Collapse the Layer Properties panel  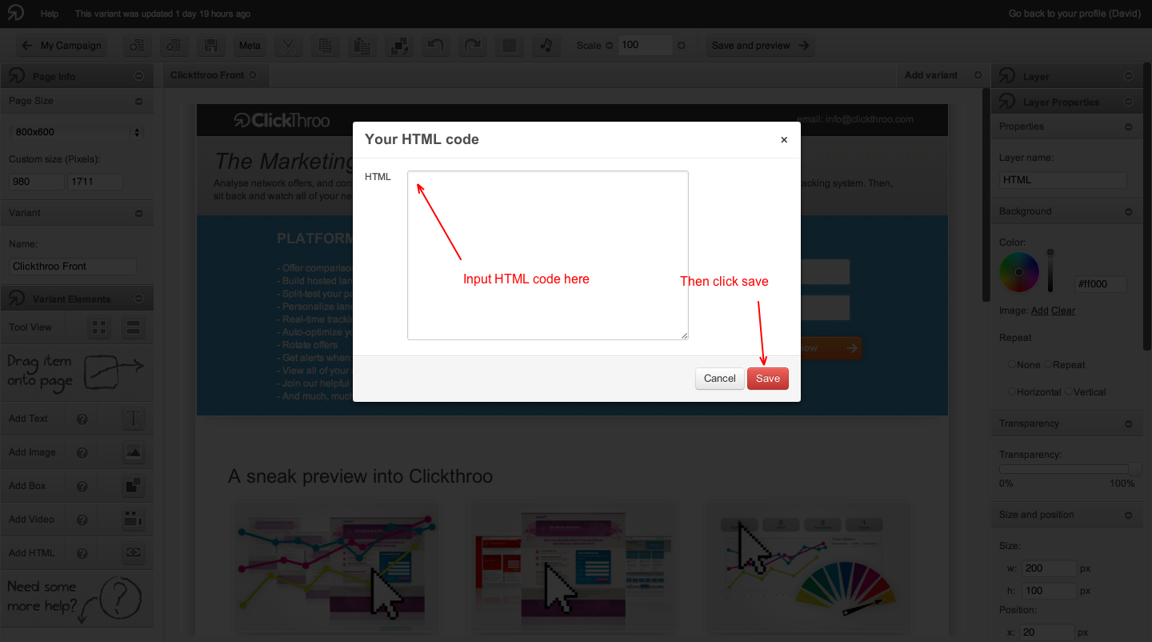[1129, 102]
